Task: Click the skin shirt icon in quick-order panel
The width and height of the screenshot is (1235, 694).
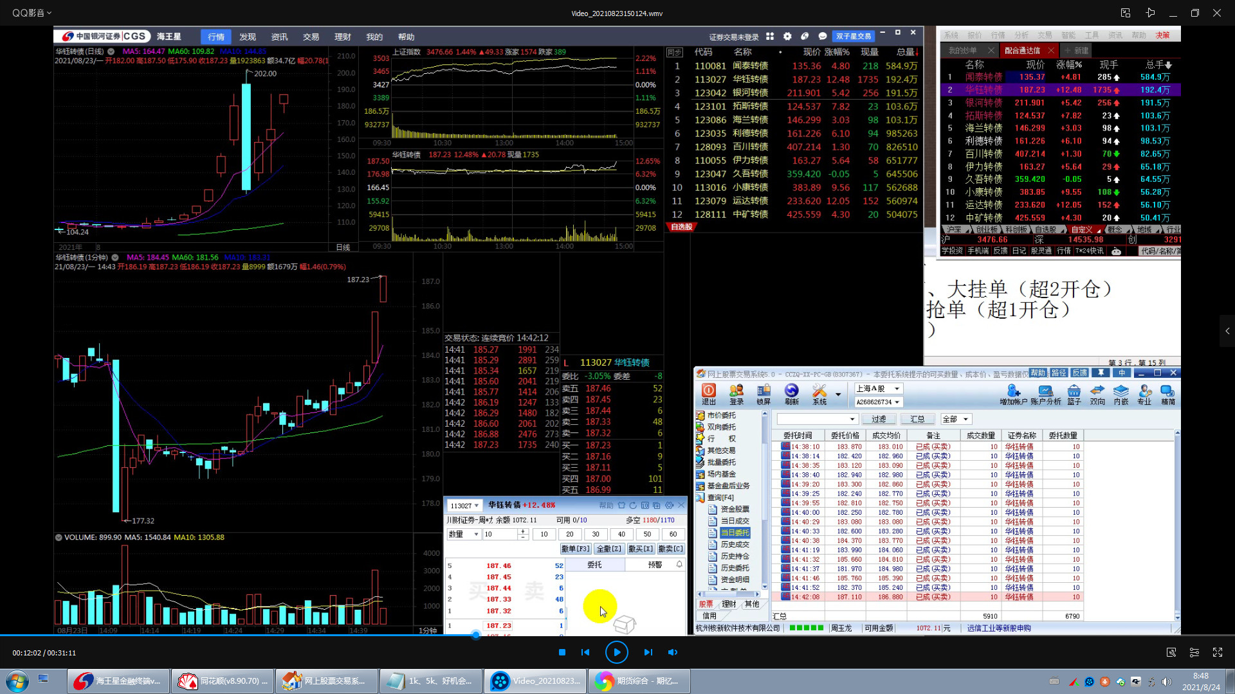Action: [x=621, y=506]
